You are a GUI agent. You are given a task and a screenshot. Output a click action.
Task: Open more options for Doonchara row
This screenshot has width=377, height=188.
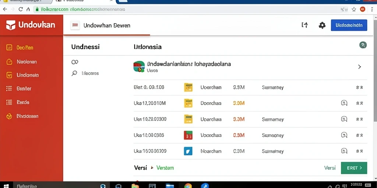click(359, 103)
